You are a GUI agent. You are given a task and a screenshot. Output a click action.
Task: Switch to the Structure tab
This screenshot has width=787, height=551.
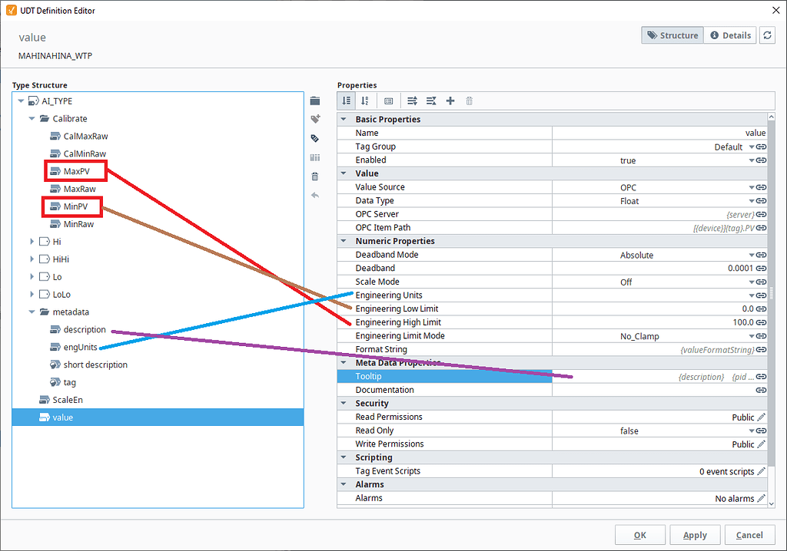tap(672, 35)
